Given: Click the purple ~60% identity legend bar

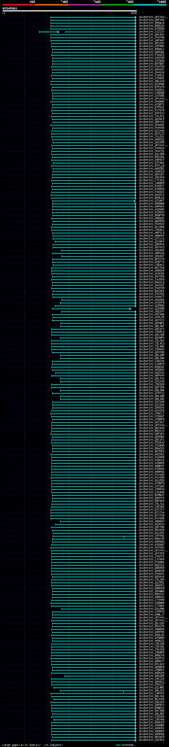Looking at the screenshot, I should point(85,5).
